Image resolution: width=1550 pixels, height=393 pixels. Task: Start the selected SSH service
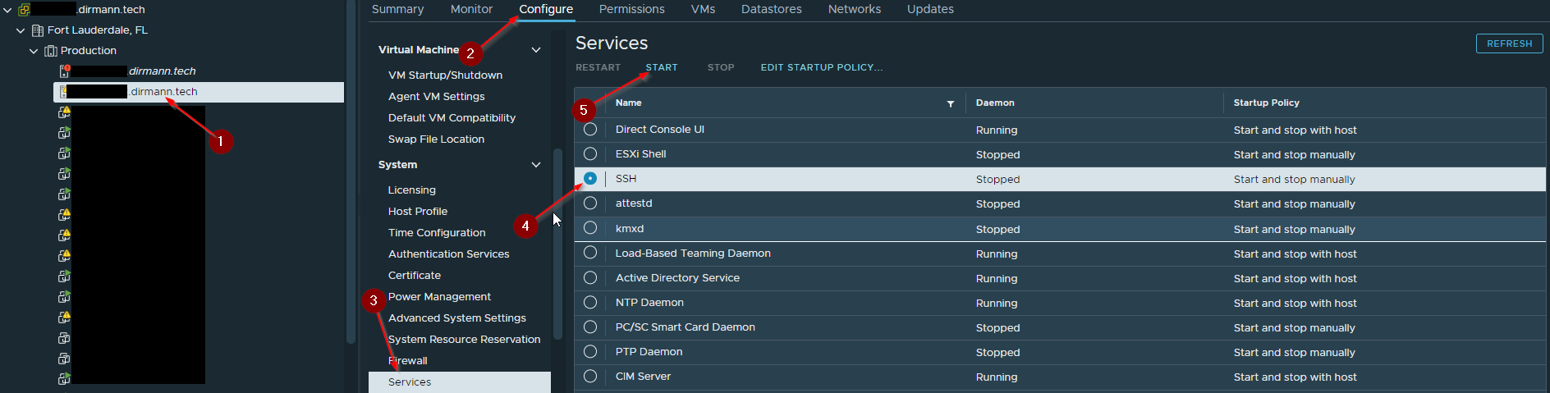coord(662,67)
